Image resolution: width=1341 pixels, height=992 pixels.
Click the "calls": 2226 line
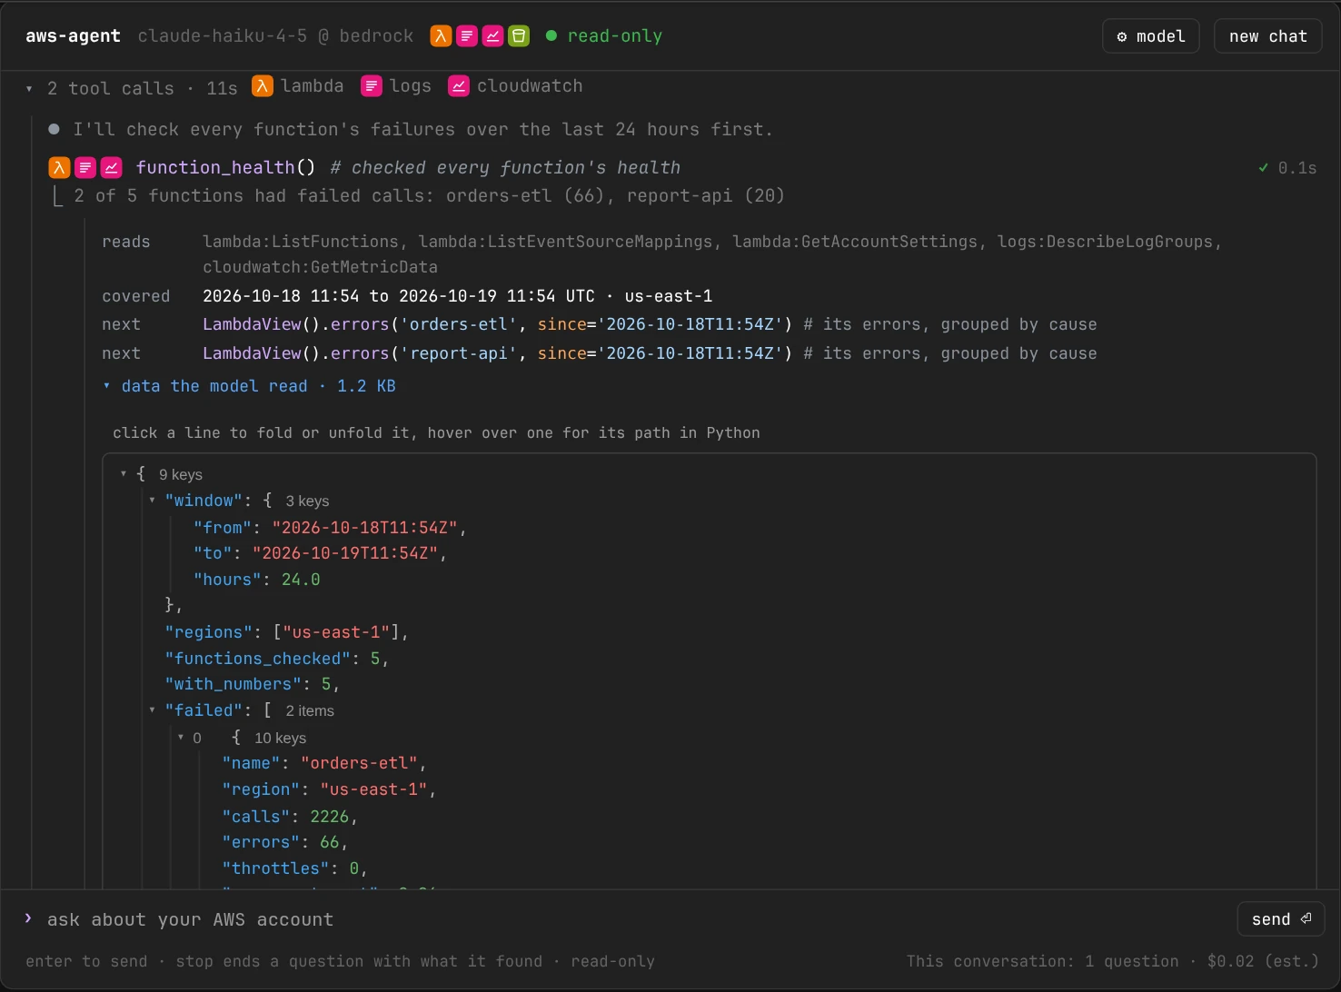[290, 817]
